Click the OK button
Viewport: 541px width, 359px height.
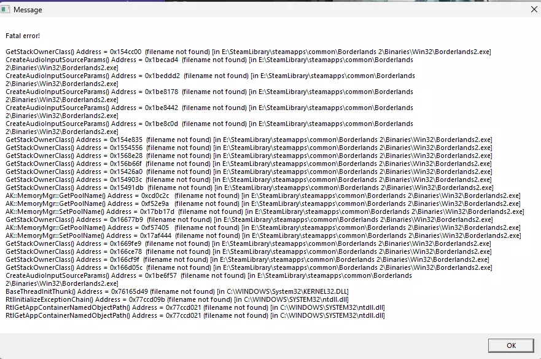point(511,345)
